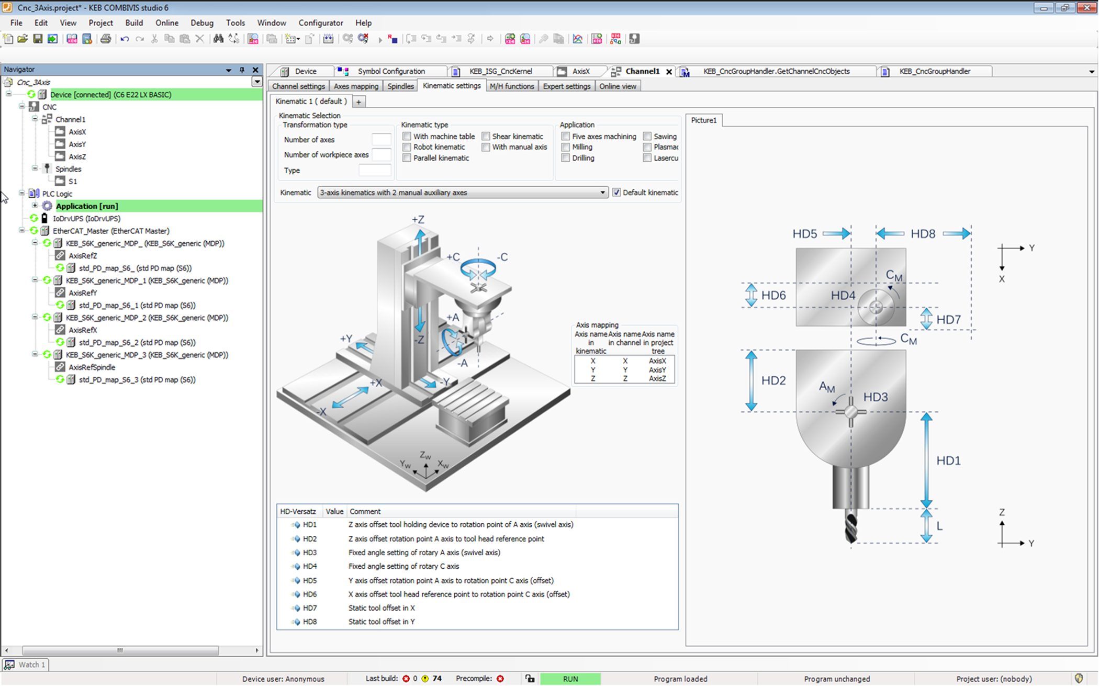The width and height of the screenshot is (1099, 686).
Task: Check the Five axes machining option
Action: 566,136
